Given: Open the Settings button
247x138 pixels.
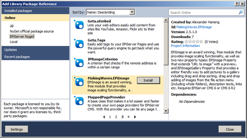Looking at the screenshot, I should pyautogui.click(x=17, y=129).
